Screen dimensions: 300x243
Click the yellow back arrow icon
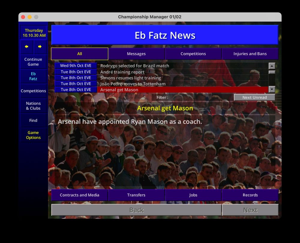point(27,47)
